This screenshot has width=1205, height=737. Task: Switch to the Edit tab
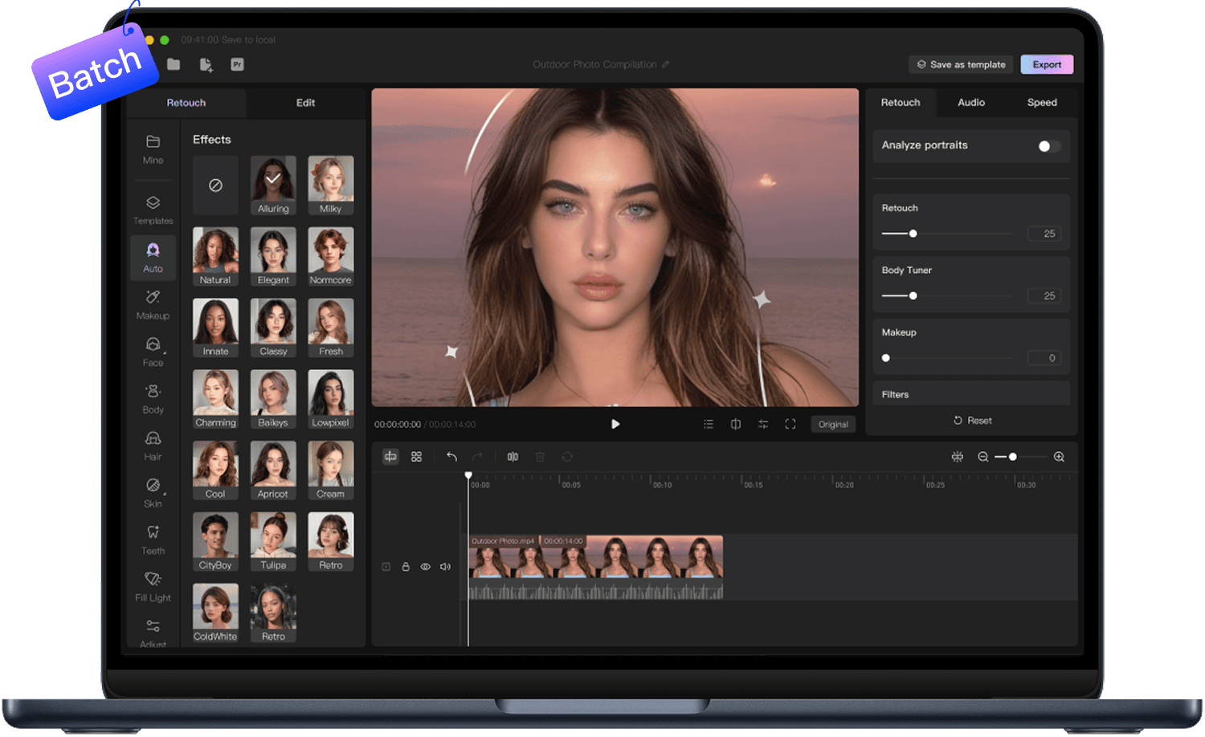click(305, 103)
